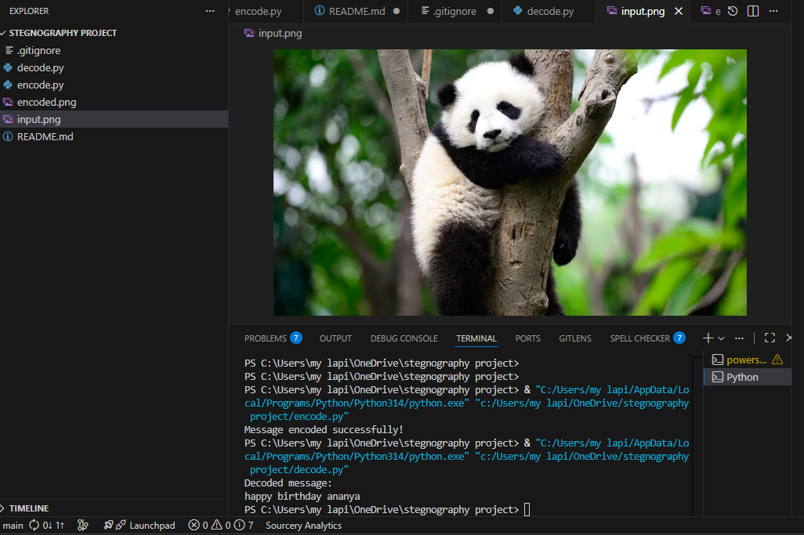The height and width of the screenshot is (535, 804).
Task: Expand the TIMELINE section
Action: click(x=28, y=508)
